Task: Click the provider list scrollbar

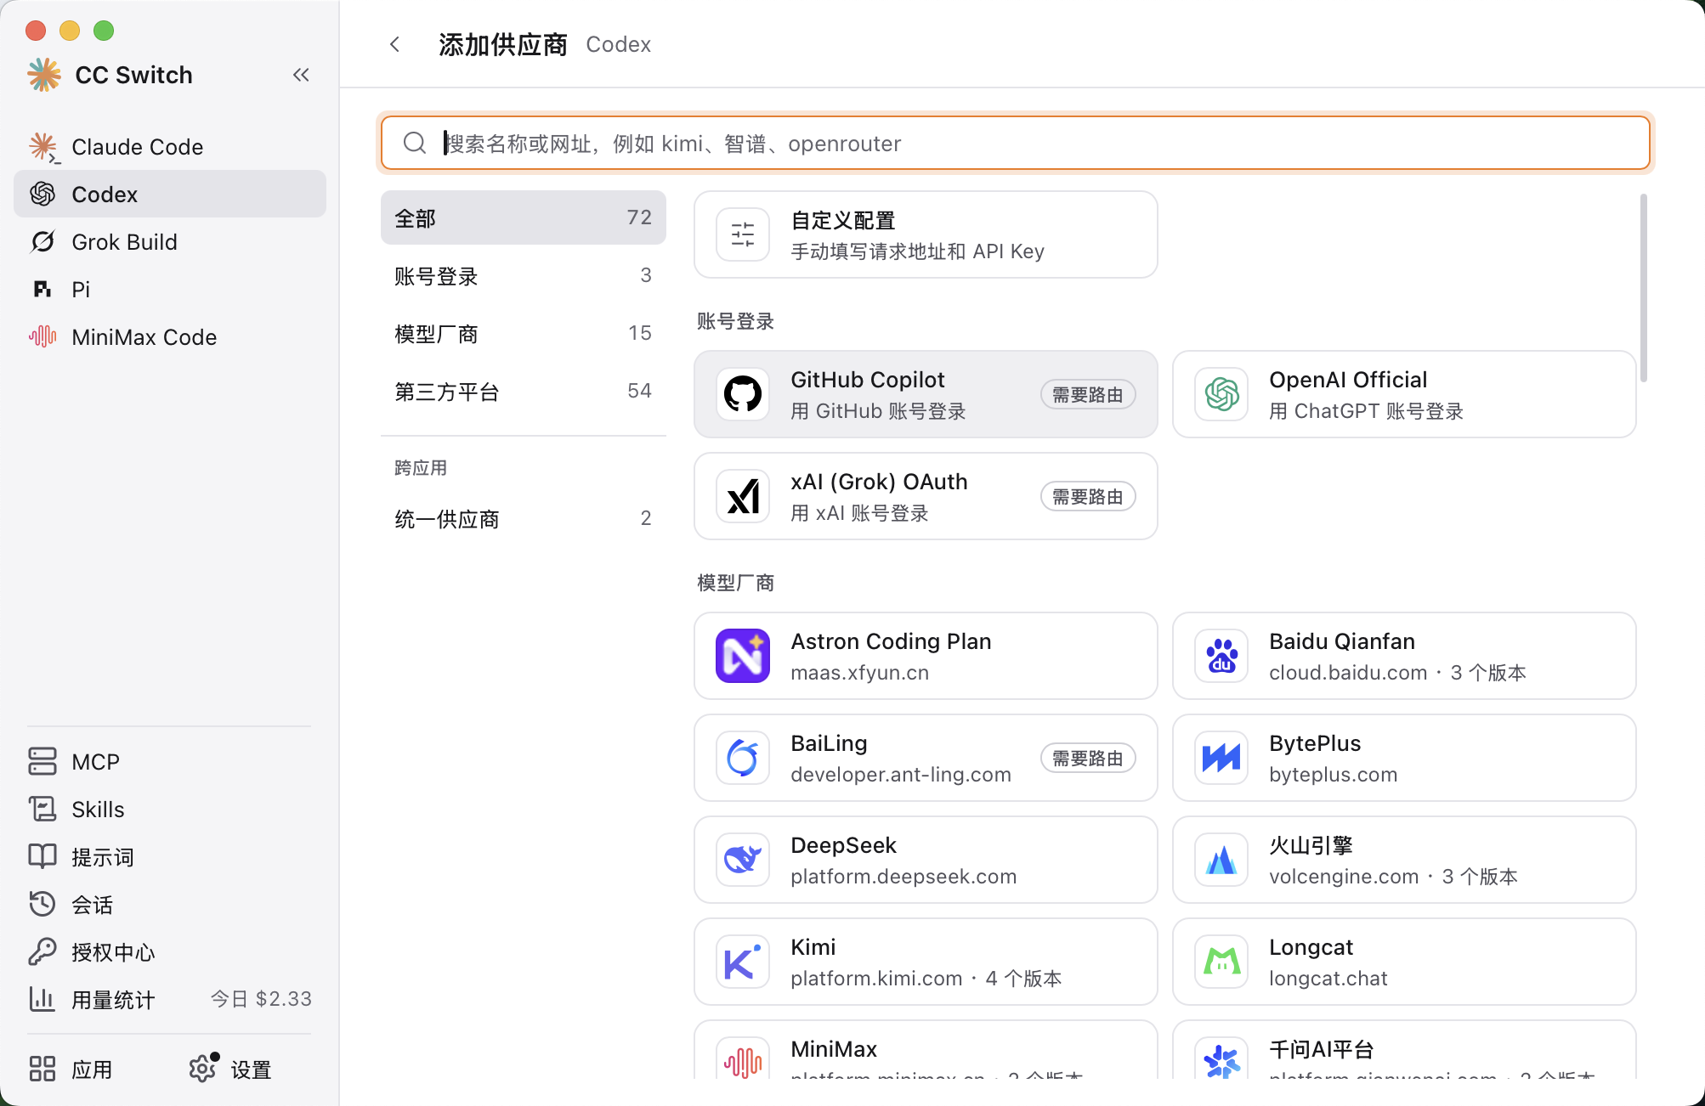Action: point(1644,288)
